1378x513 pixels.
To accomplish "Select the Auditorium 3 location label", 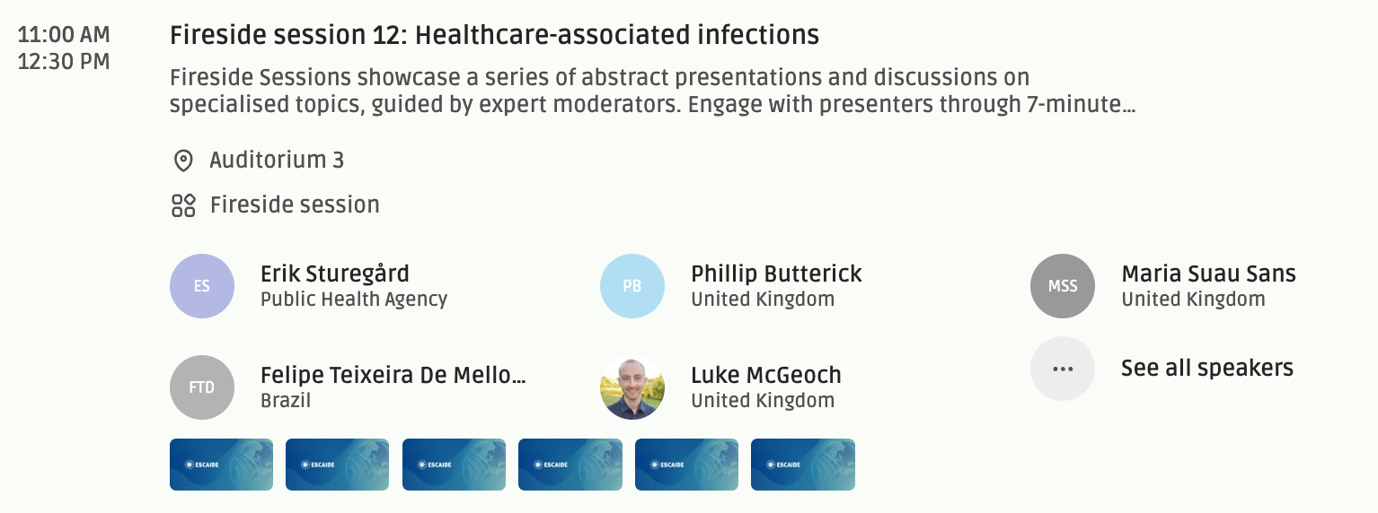I will point(277,161).
